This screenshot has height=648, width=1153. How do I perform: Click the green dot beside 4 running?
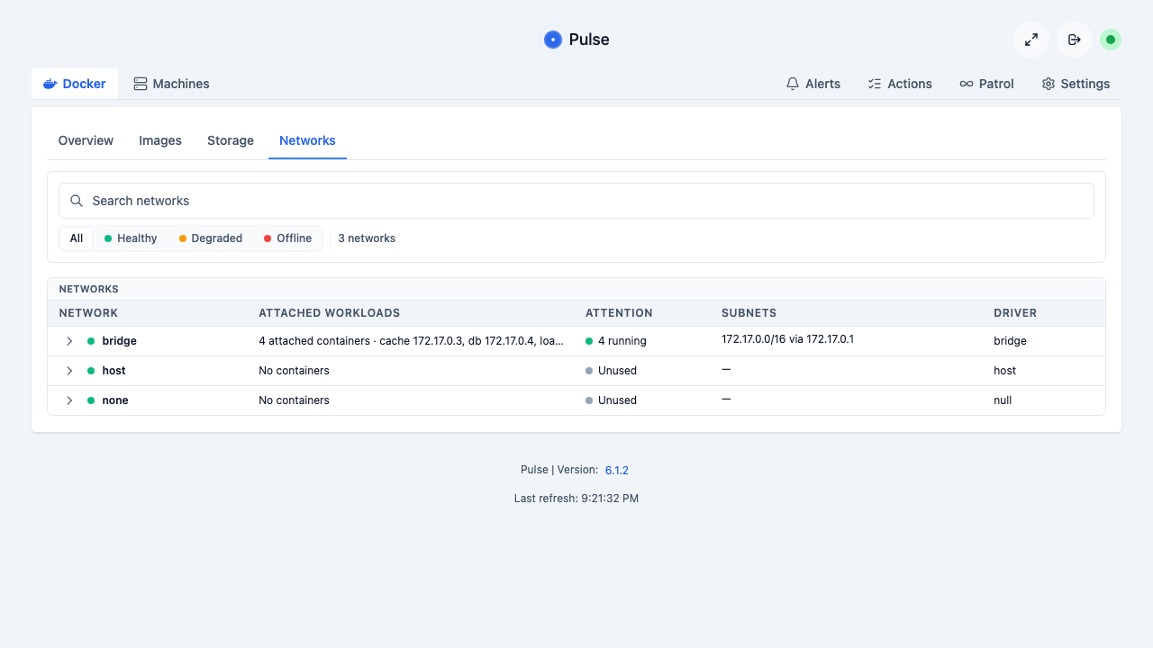pos(589,341)
